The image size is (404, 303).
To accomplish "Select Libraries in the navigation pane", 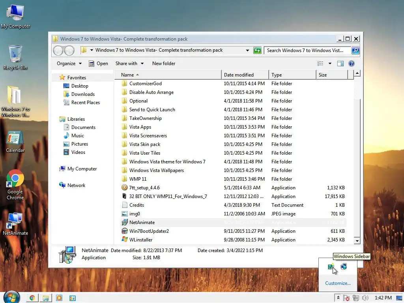I will pyautogui.click(x=76, y=119).
